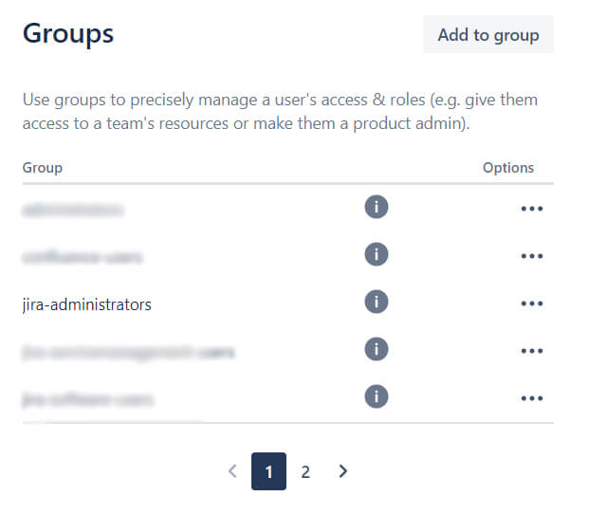Click the Options column header
This screenshot has height=515, width=607.
click(508, 168)
